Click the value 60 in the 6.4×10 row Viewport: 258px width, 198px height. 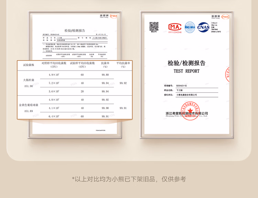[82, 116]
